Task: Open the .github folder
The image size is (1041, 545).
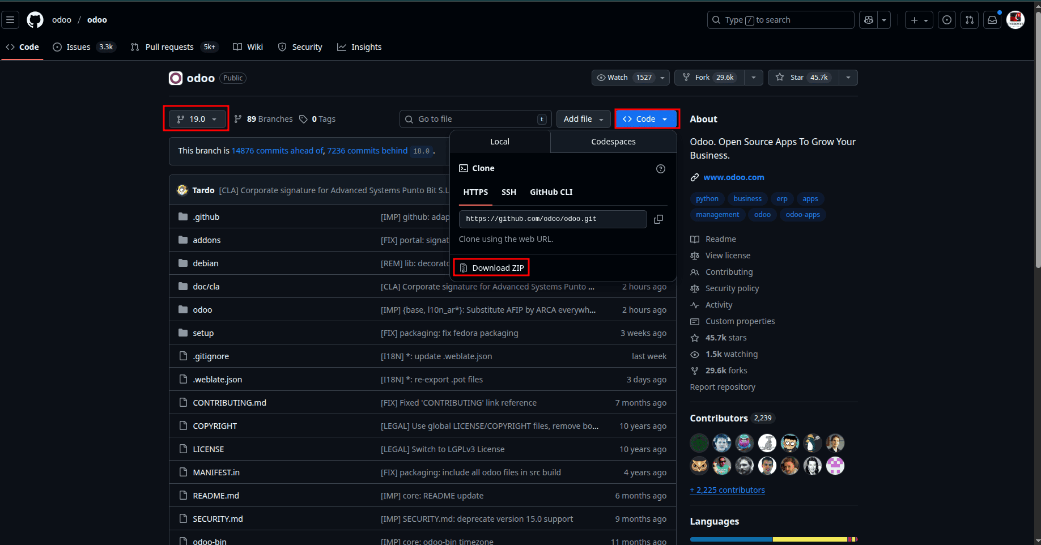Action: click(206, 217)
